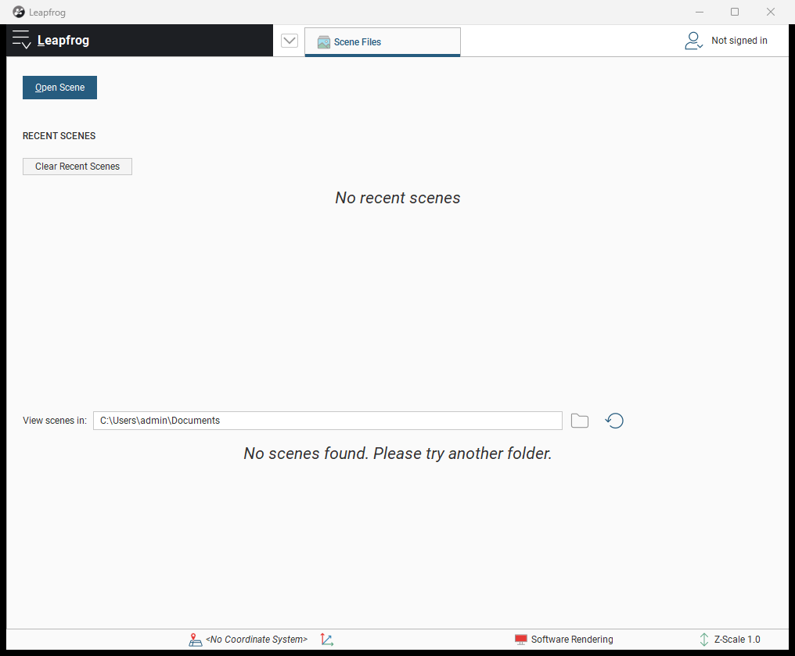Click the Not signed in label
This screenshot has width=795, height=656.
[739, 41]
